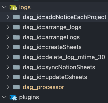The width and height of the screenshot is (108, 103).
Task: Click the folder icon beside dag_id=addNoticeEachProject
Action: [16, 17]
